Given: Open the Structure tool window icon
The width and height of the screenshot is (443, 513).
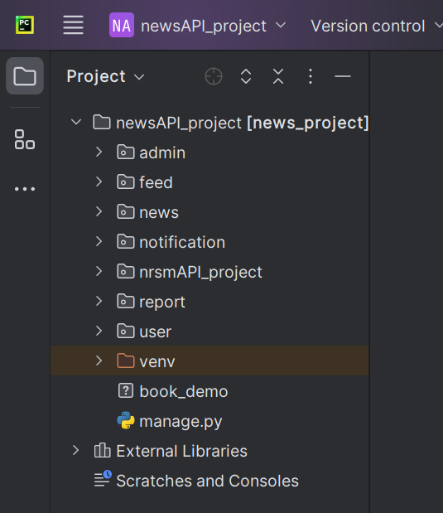Looking at the screenshot, I should pyautogui.click(x=25, y=139).
